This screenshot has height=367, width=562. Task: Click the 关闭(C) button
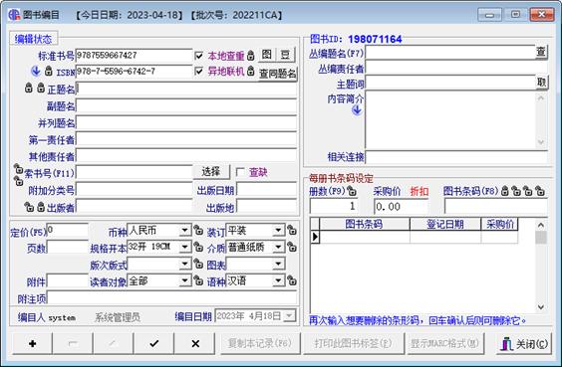524,343
